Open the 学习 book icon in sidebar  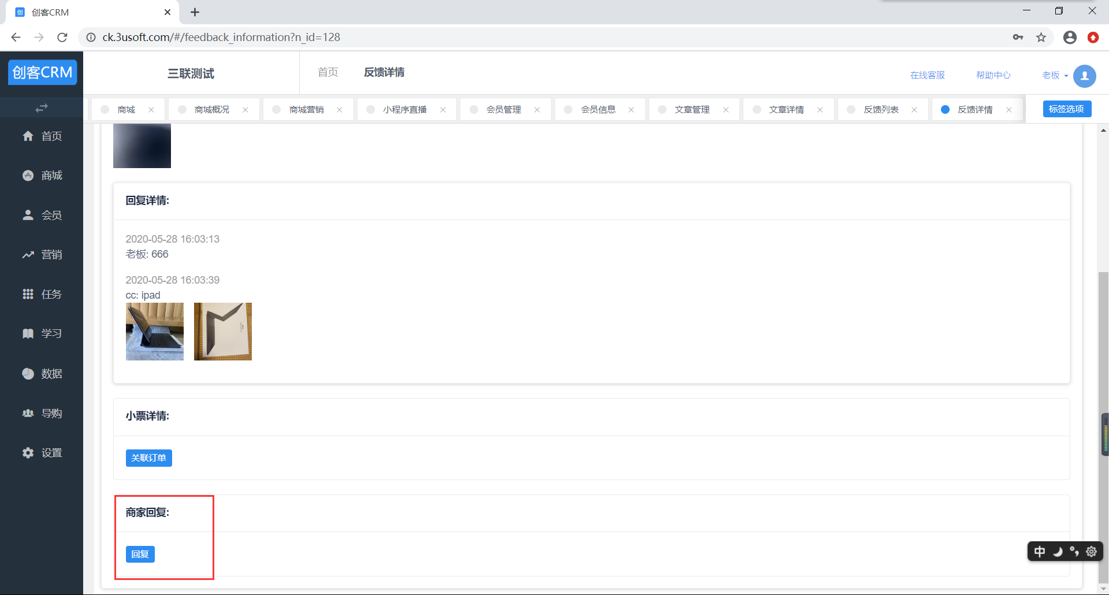coord(28,333)
